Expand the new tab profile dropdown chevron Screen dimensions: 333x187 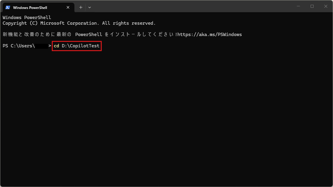click(x=90, y=7)
